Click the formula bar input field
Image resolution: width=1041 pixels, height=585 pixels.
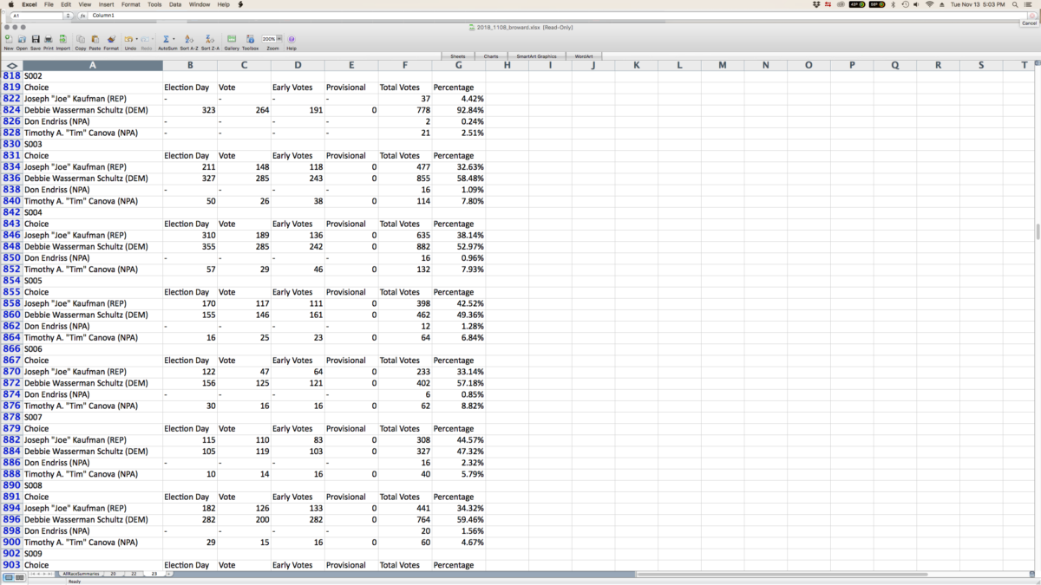(x=520, y=16)
